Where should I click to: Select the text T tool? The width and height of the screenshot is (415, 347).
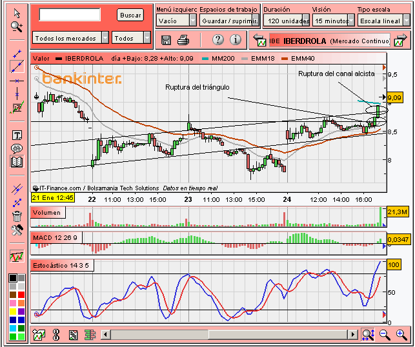17,135
